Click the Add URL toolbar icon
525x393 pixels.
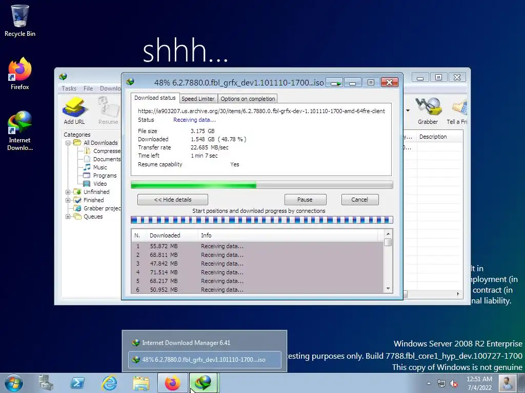[74, 111]
